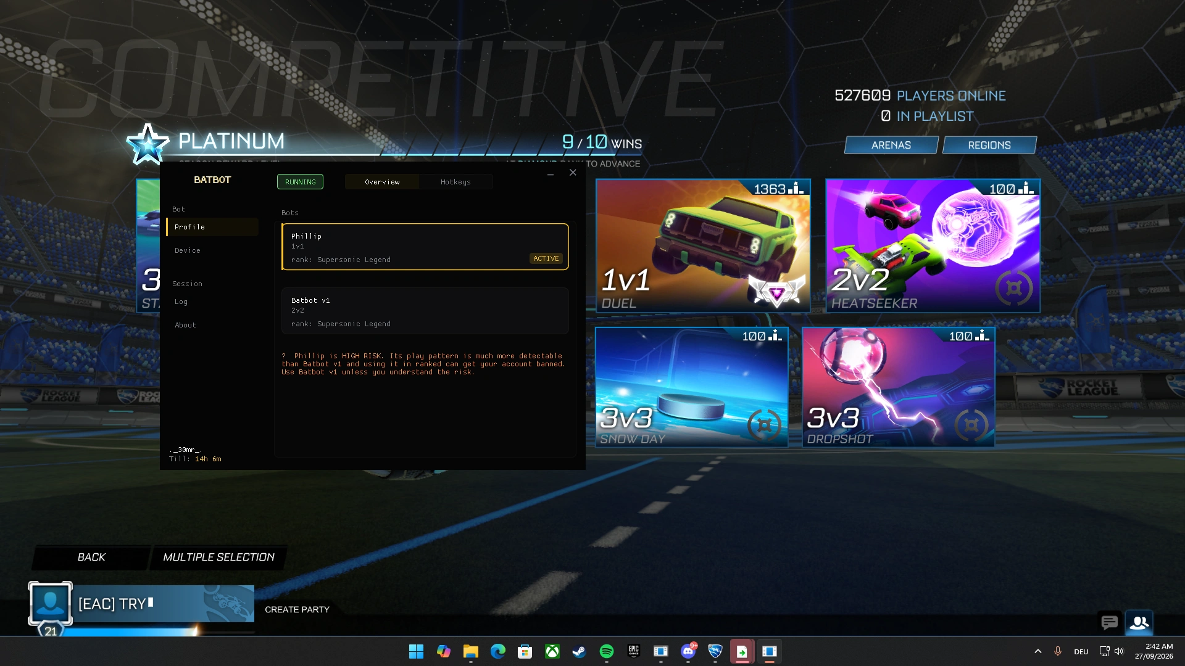Open the clock showing 2:42 AM
Viewport: 1185px width, 666px height.
pyautogui.click(x=1154, y=651)
